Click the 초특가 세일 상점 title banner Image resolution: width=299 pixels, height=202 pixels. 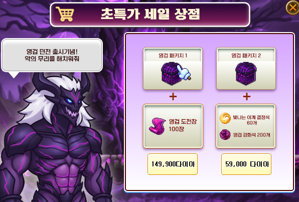[150, 15]
